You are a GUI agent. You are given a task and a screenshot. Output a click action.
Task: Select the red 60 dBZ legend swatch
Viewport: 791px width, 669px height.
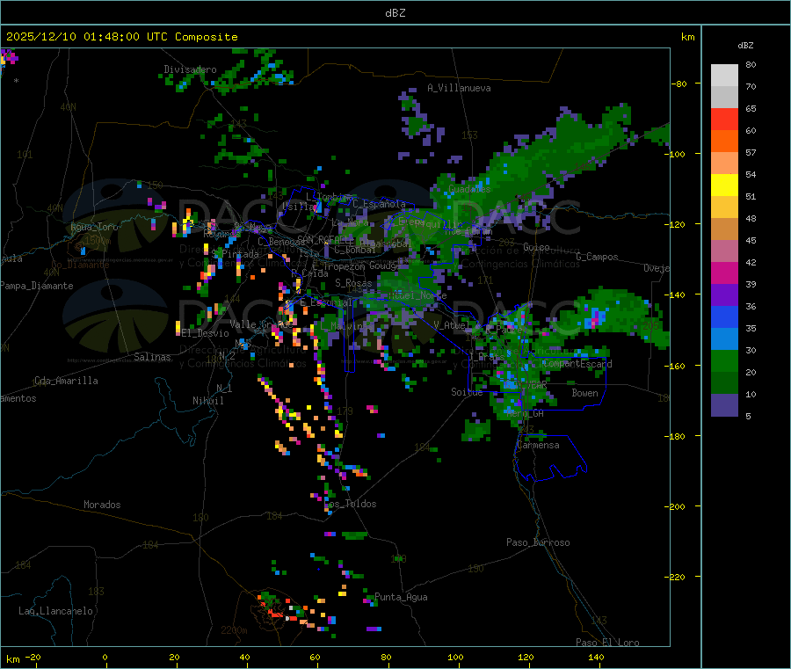tap(724, 120)
